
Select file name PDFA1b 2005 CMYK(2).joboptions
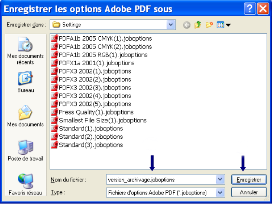click(105, 46)
